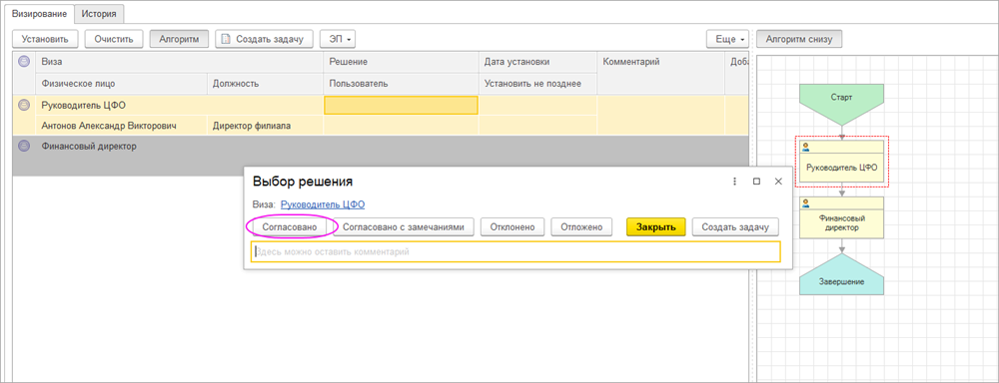Maximize the Выбор решения dialog

click(756, 182)
